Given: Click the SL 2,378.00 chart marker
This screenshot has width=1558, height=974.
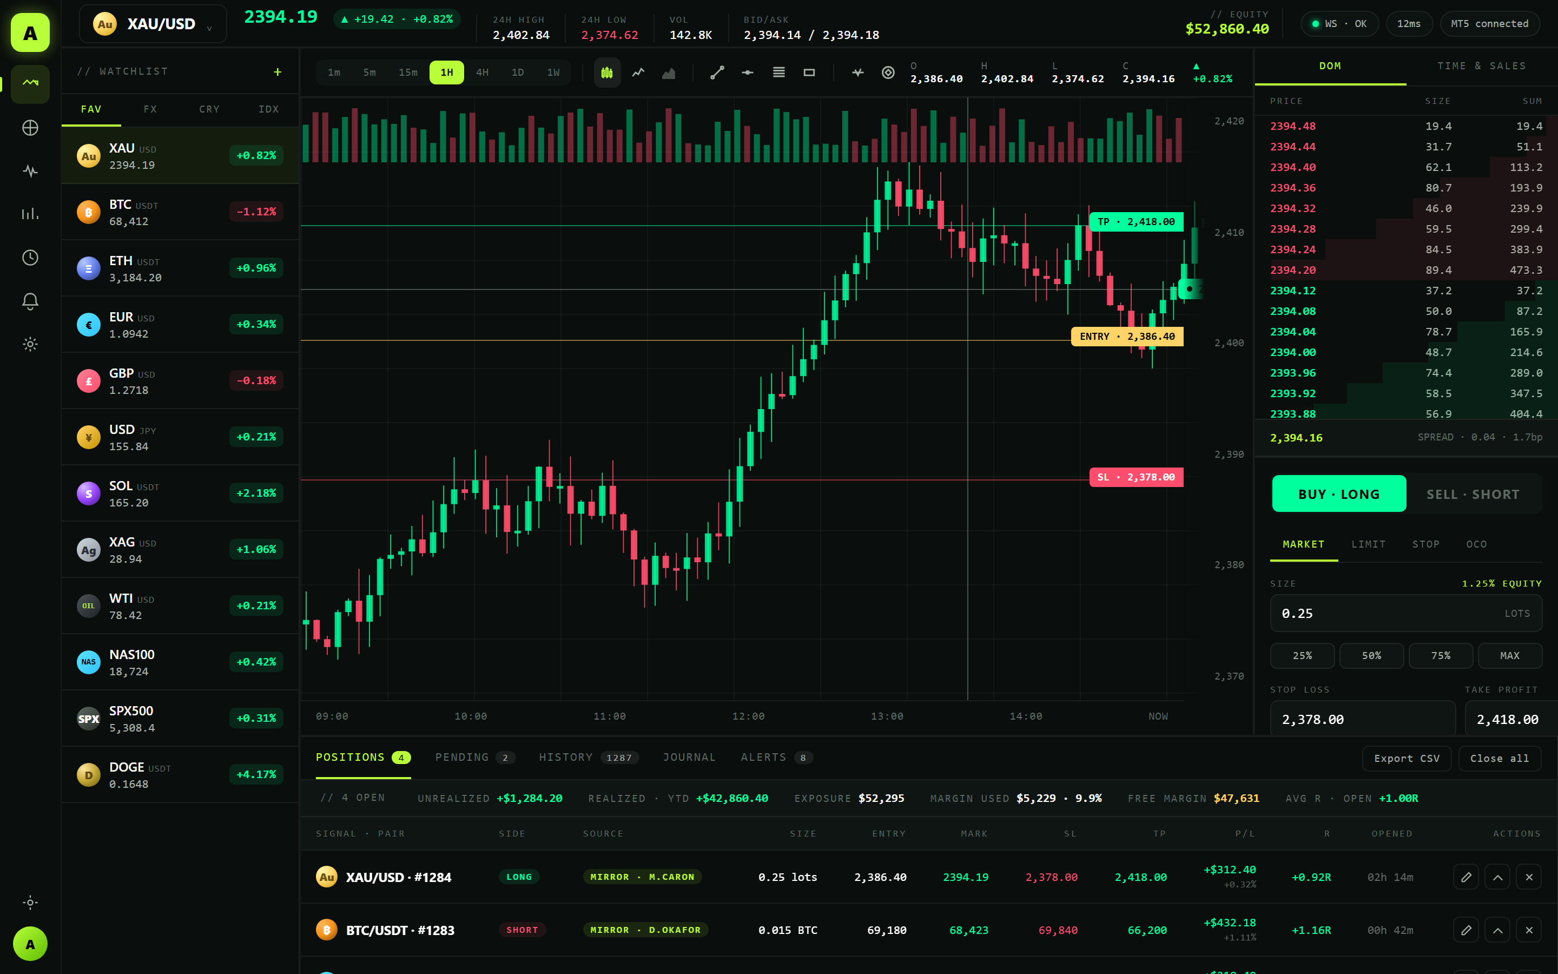Looking at the screenshot, I should 1136,477.
